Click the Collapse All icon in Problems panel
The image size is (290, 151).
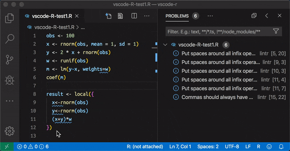point(254,16)
